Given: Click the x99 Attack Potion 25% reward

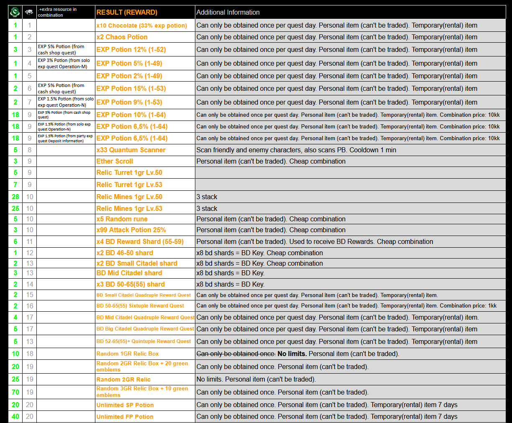Looking at the screenshot, I should click(131, 230).
